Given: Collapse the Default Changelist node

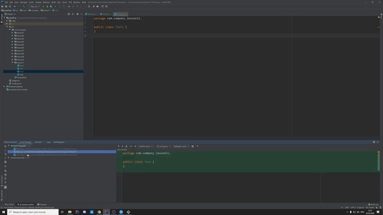Looking at the screenshot, I should 9,146.
